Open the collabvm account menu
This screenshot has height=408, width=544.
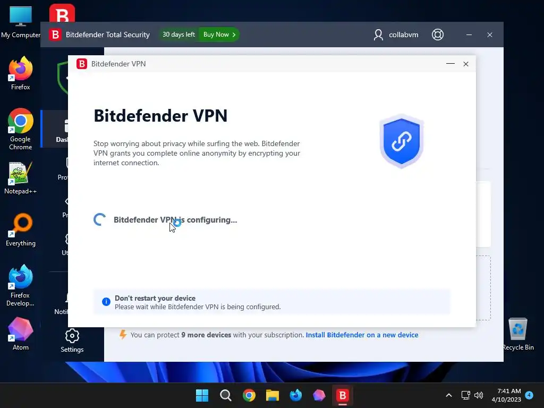click(x=396, y=35)
